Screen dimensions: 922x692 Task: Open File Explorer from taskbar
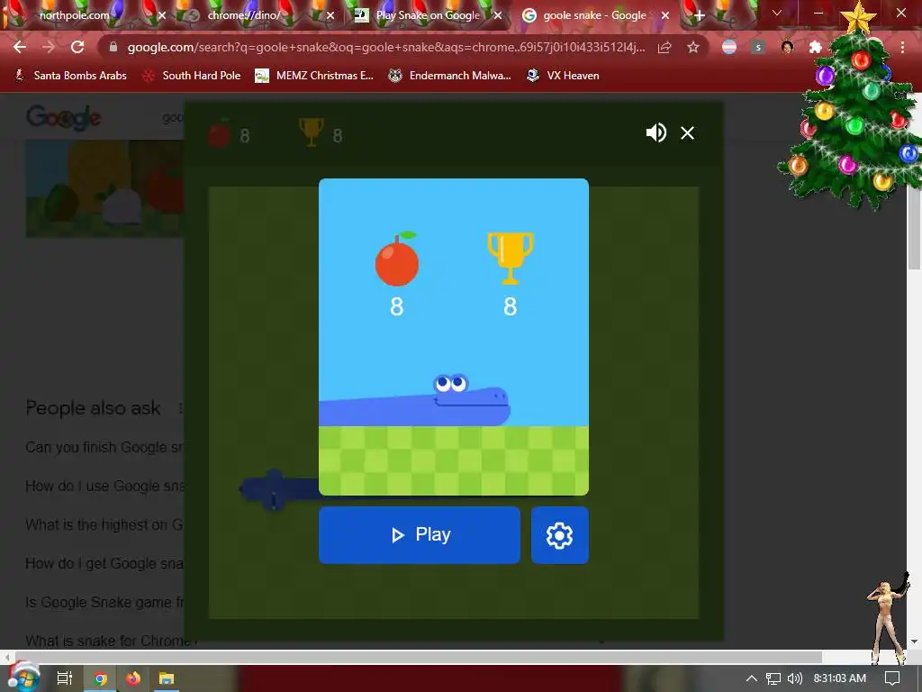(167, 678)
